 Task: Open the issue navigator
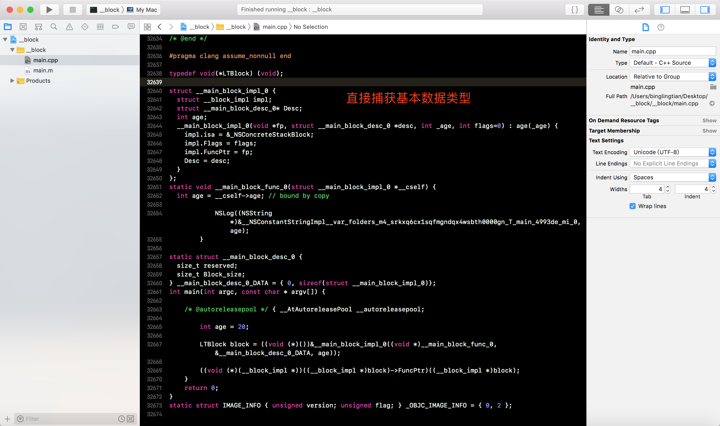click(x=69, y=27)
